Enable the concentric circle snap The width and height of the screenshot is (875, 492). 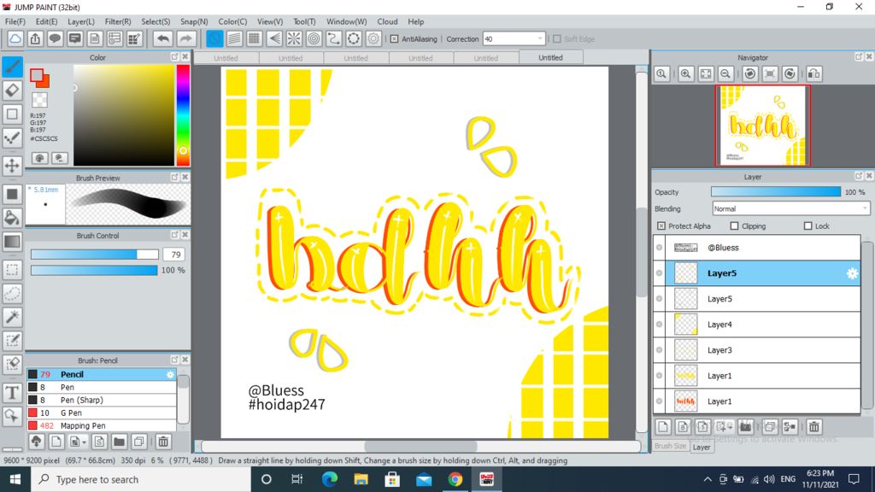click(x=314, y=38)
